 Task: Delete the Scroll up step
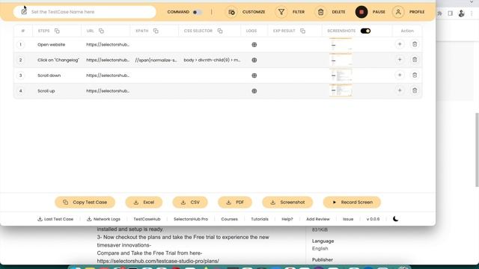pos(415,90)
